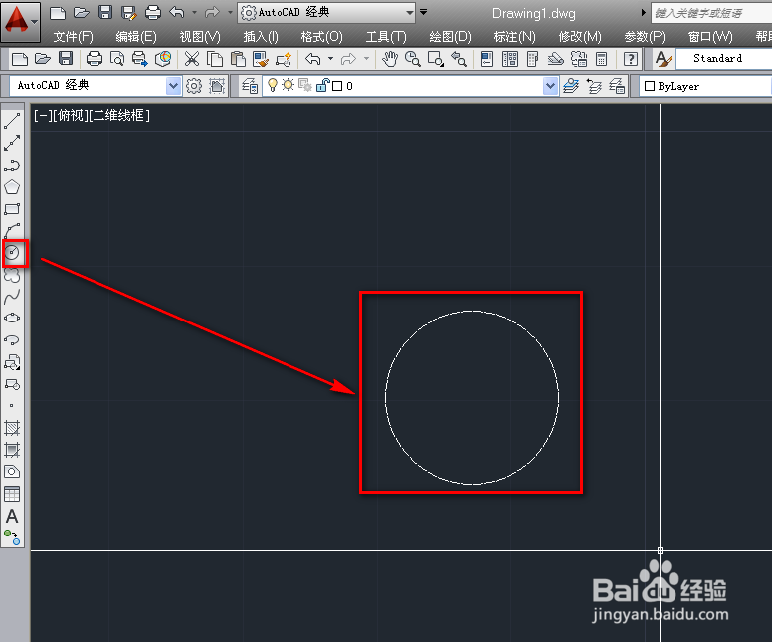The image size is (772, 642).
Task: Select the Multiline Text tool
Action: [x=12, y=516]
